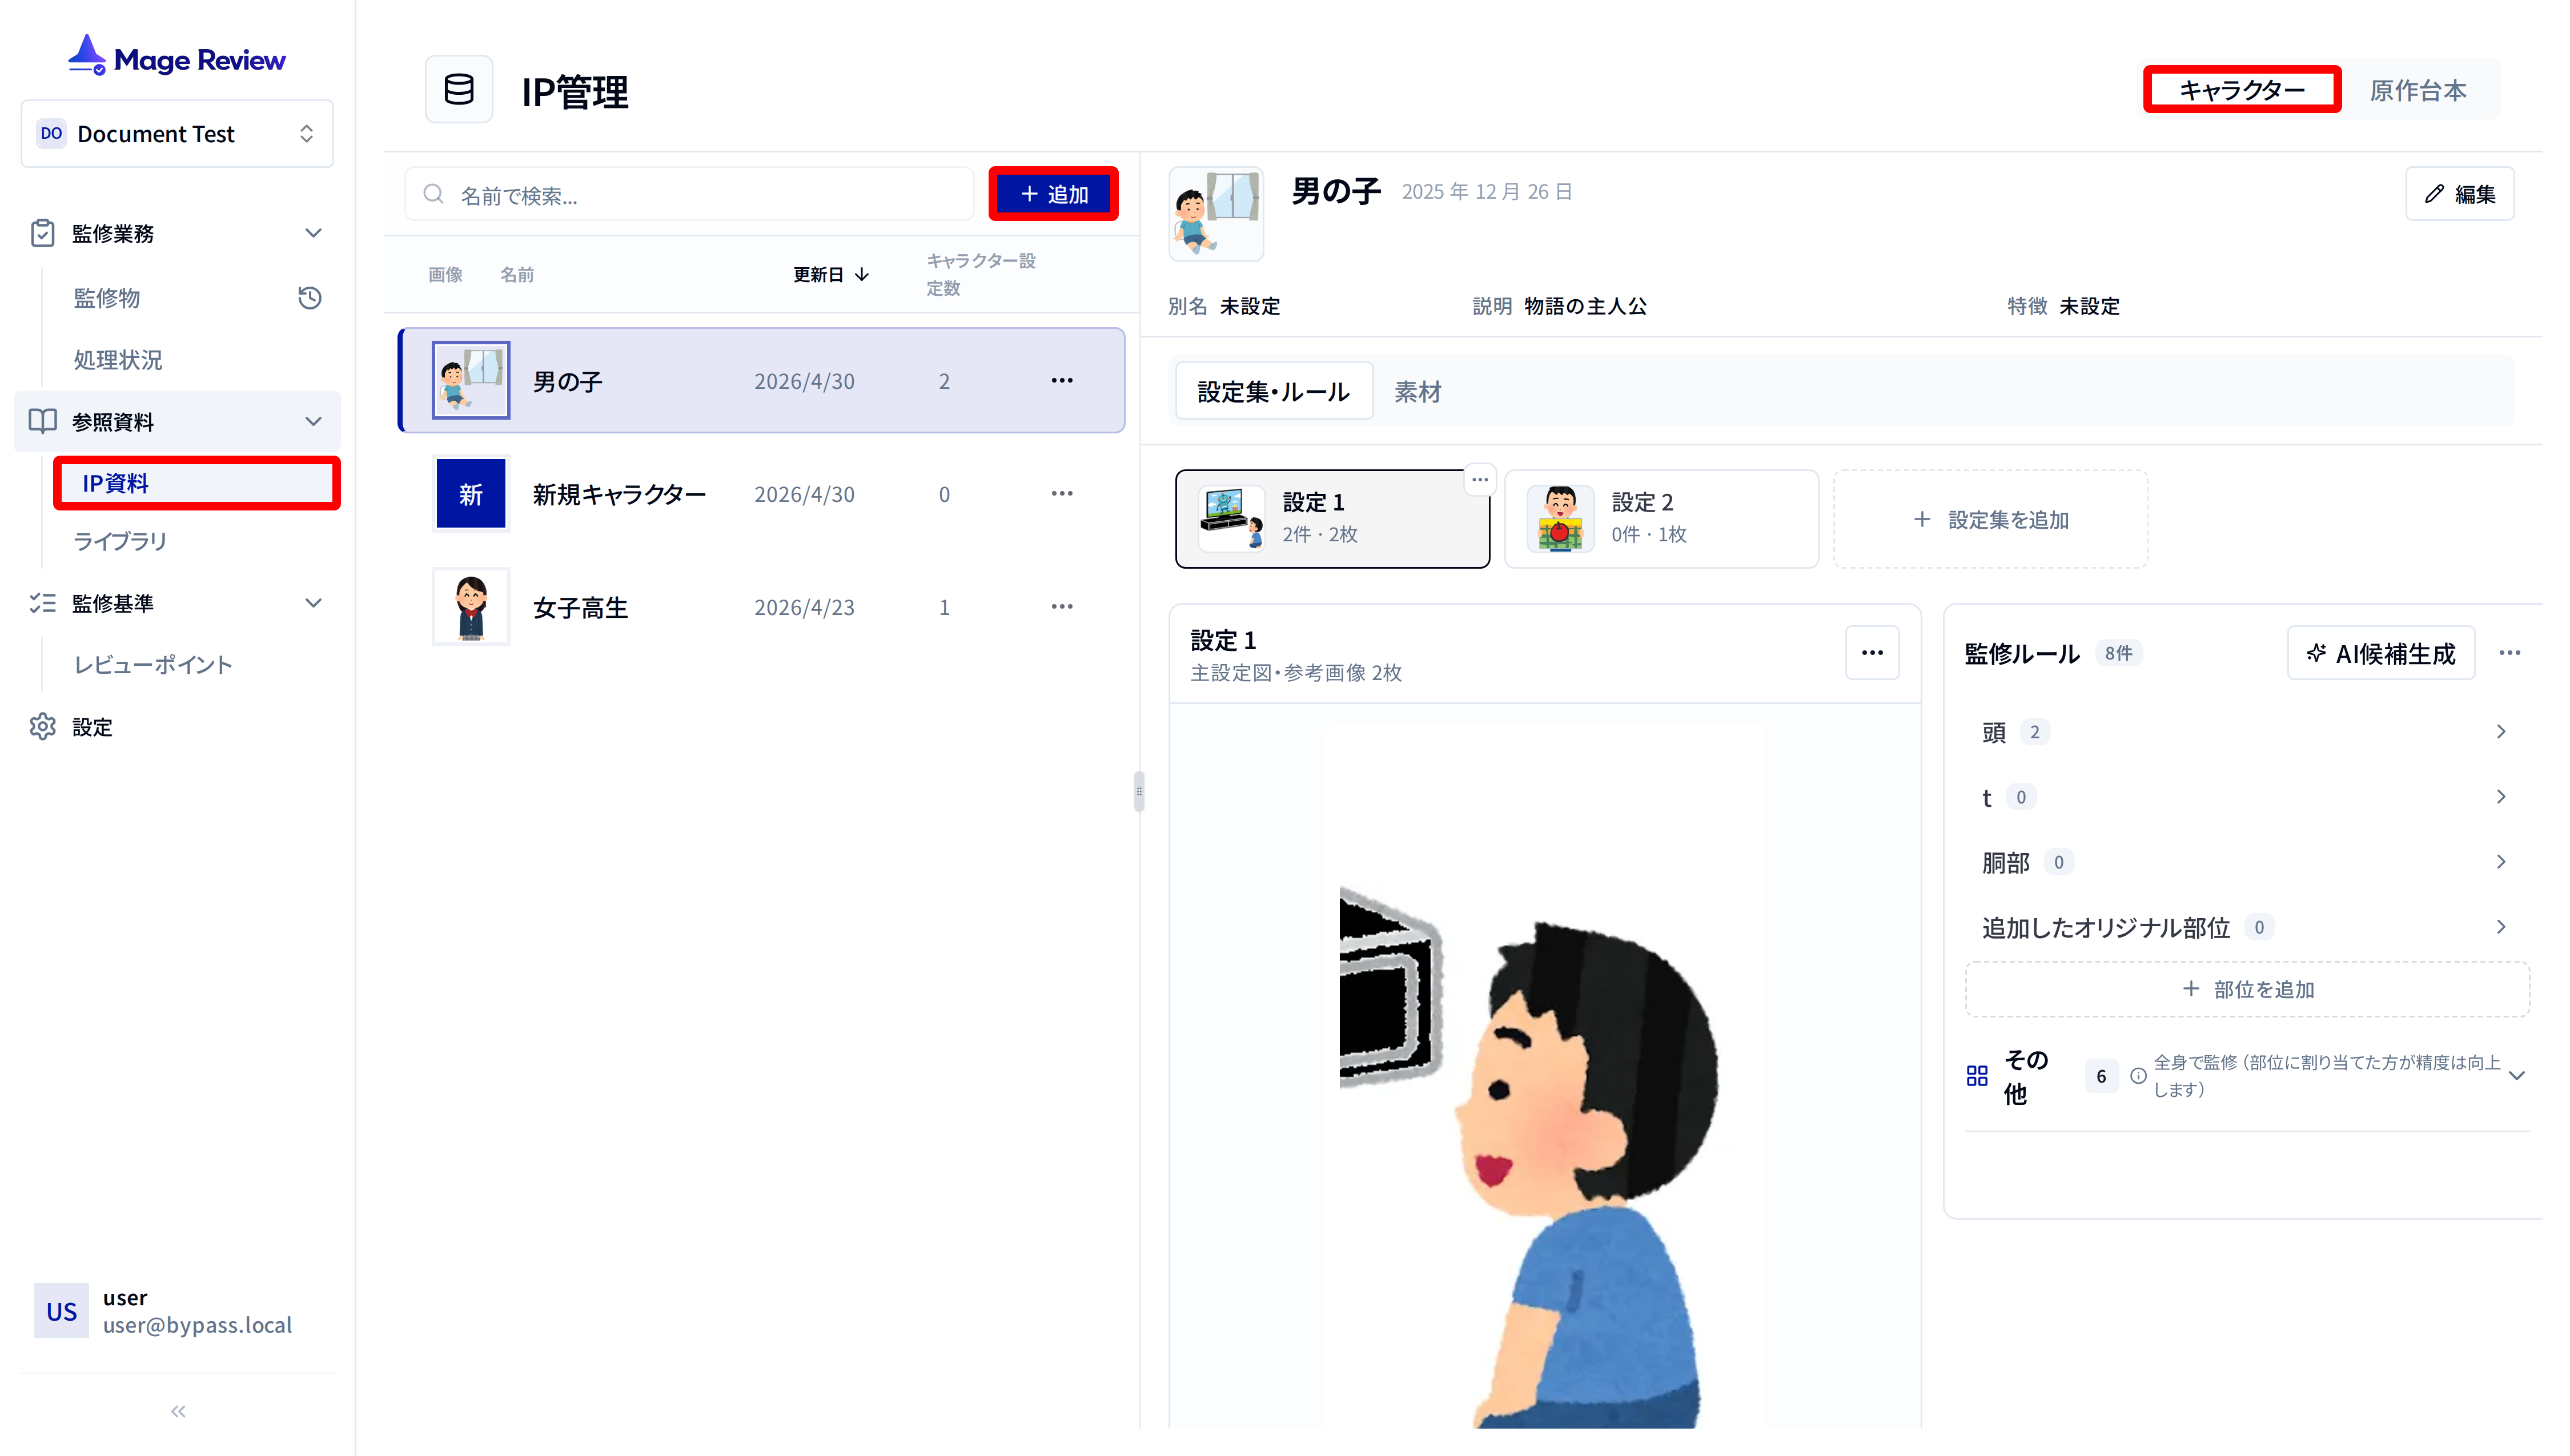
Task: Open the 設定 1 card's more menu
Action: click(1480, 480)
